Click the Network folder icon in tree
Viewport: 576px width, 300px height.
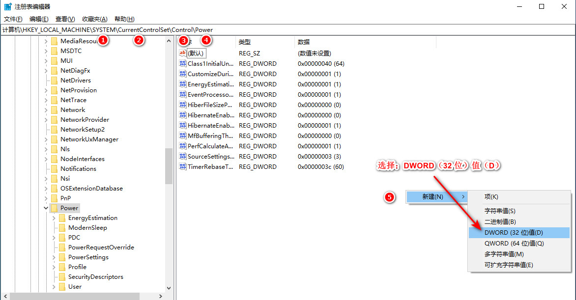click(x=54, y=110)
